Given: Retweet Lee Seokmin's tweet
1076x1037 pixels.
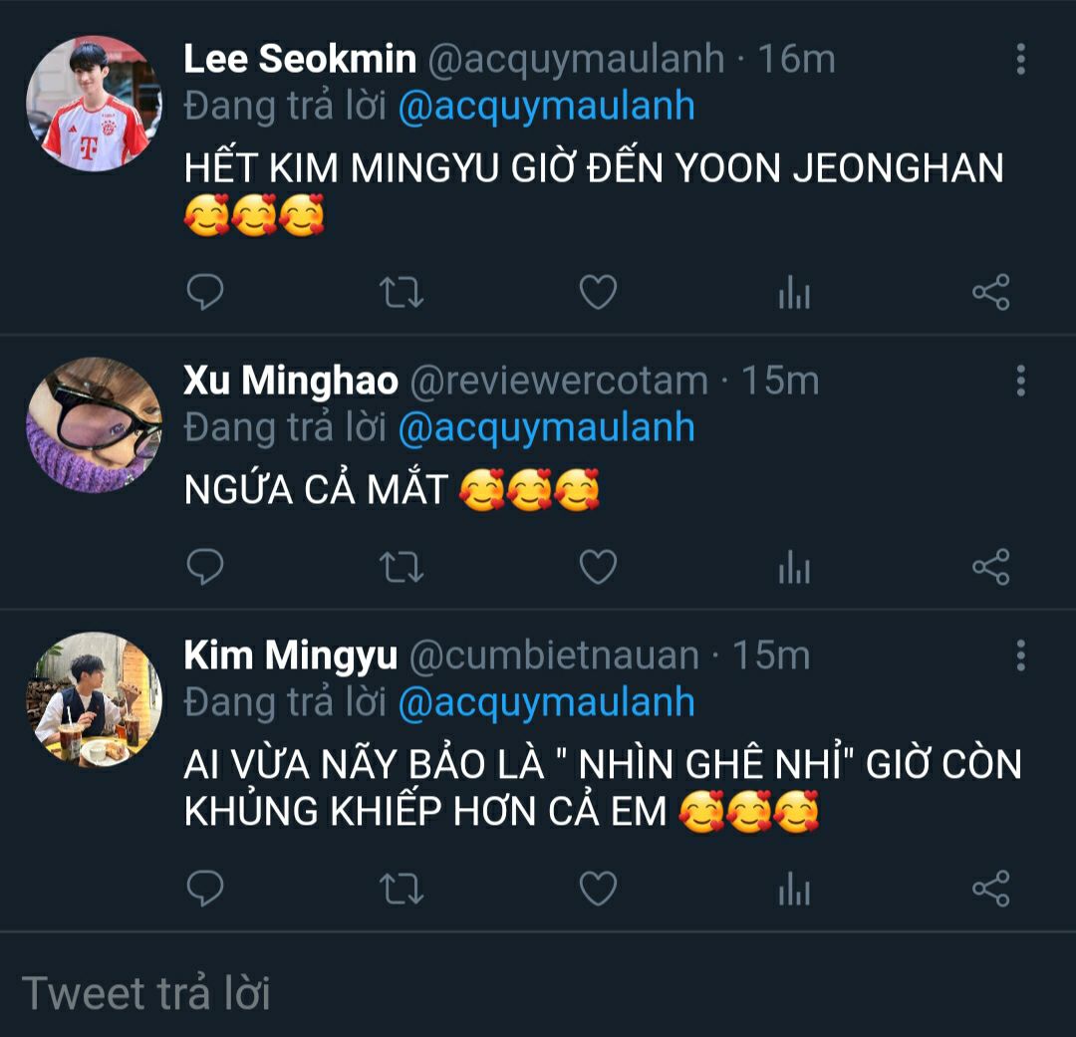Looking at the screenshot, I should (402, 293).
